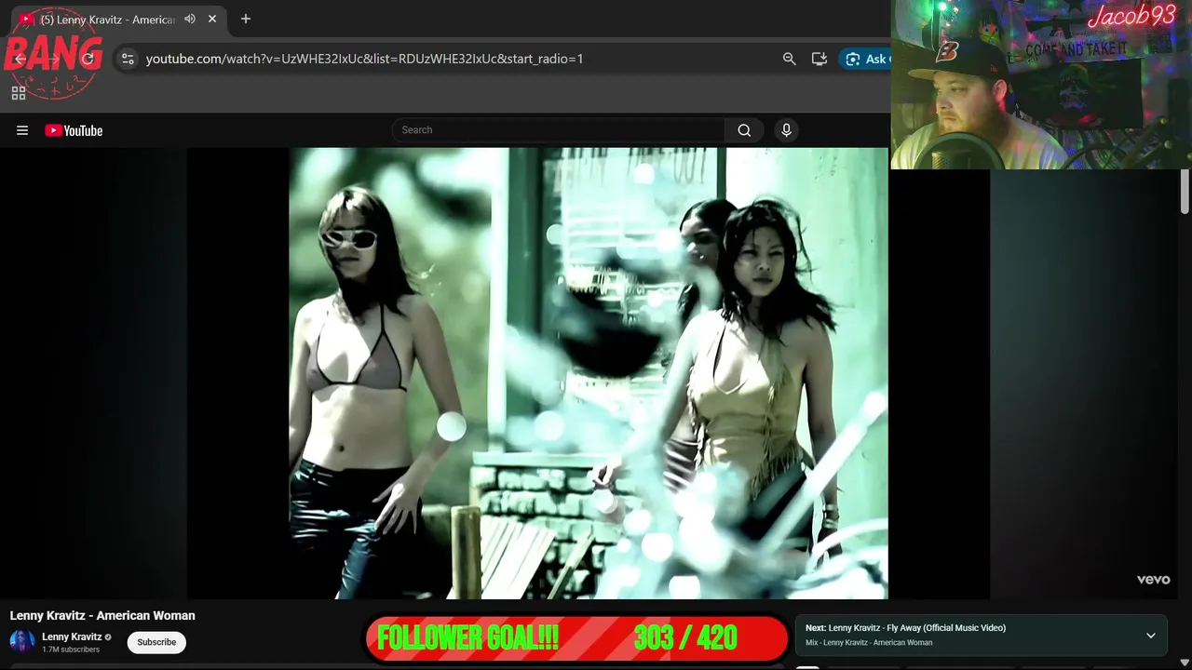The width and height of the screenshot is (1192, 670).
Task: Mute the tab using speaker icon
Action: tap(190, 19)
